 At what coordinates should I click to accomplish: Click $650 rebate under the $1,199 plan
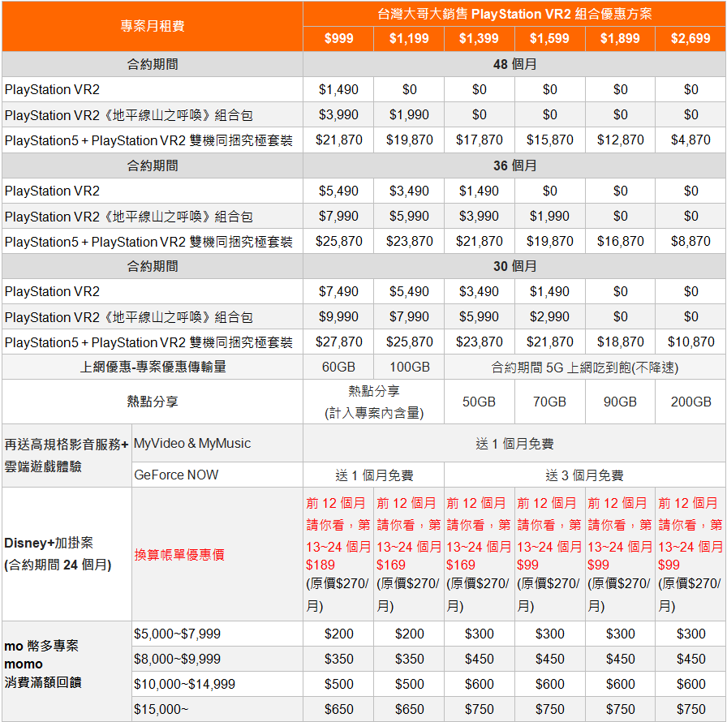pos(409,709)
